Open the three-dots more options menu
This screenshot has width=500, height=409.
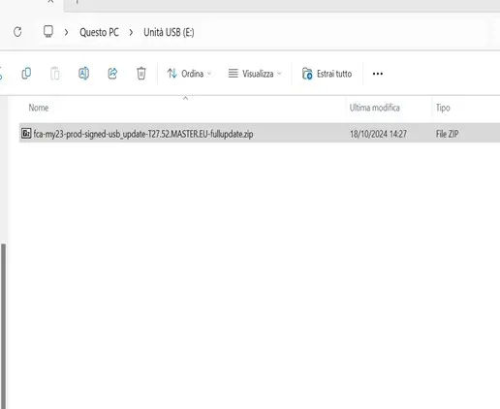coord(378,74)
